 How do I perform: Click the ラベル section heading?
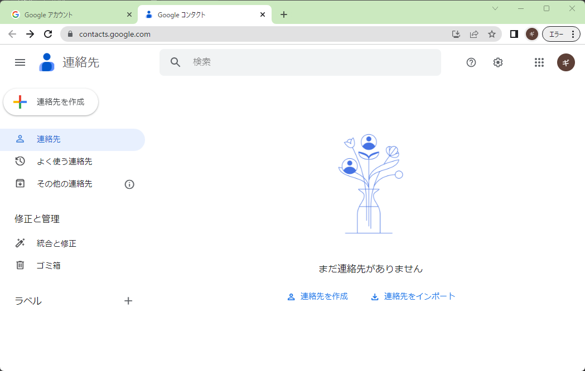point(28,301)
